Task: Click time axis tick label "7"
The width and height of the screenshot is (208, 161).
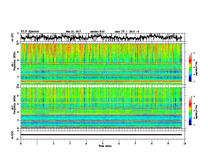Action: click(x=136, y=144)
